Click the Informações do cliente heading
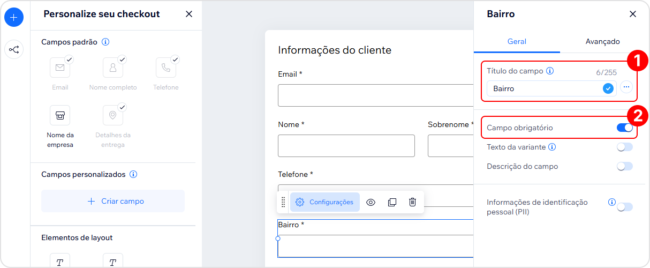The image size is (650, 268). click(335, 50)
